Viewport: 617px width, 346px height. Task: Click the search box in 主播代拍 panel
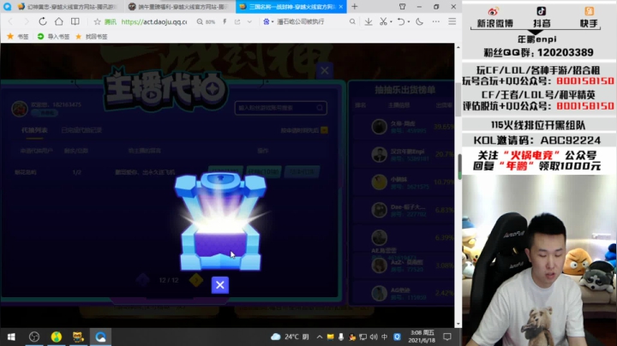280,108
